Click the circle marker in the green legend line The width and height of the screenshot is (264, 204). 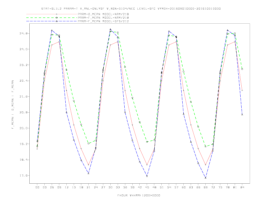point(57,18)
